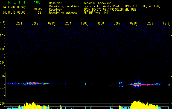Click the 1.1 frequency axis label
The width and height of the screenshot is (172, 109).
[2, 35]
